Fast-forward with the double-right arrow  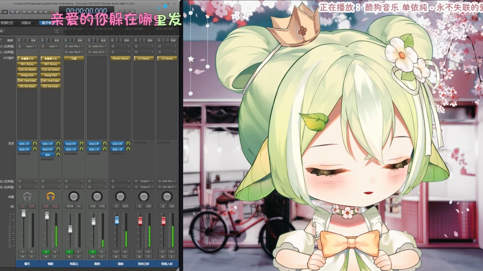tap(30, 12)
